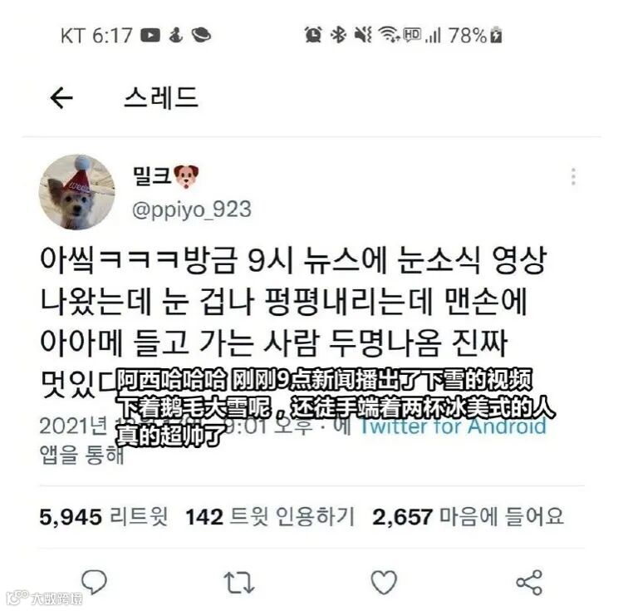The width and height of the screenshot is (623, 611).
Task: Open the Twitter for Android source link
Action: (453, 426)
